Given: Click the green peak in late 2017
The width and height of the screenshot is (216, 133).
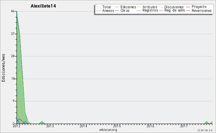Looking at the screenshot, I should 207,123.
